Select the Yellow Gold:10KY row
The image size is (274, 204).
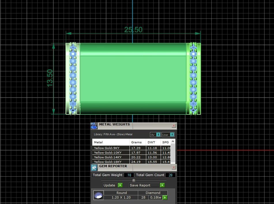[132, 152]
